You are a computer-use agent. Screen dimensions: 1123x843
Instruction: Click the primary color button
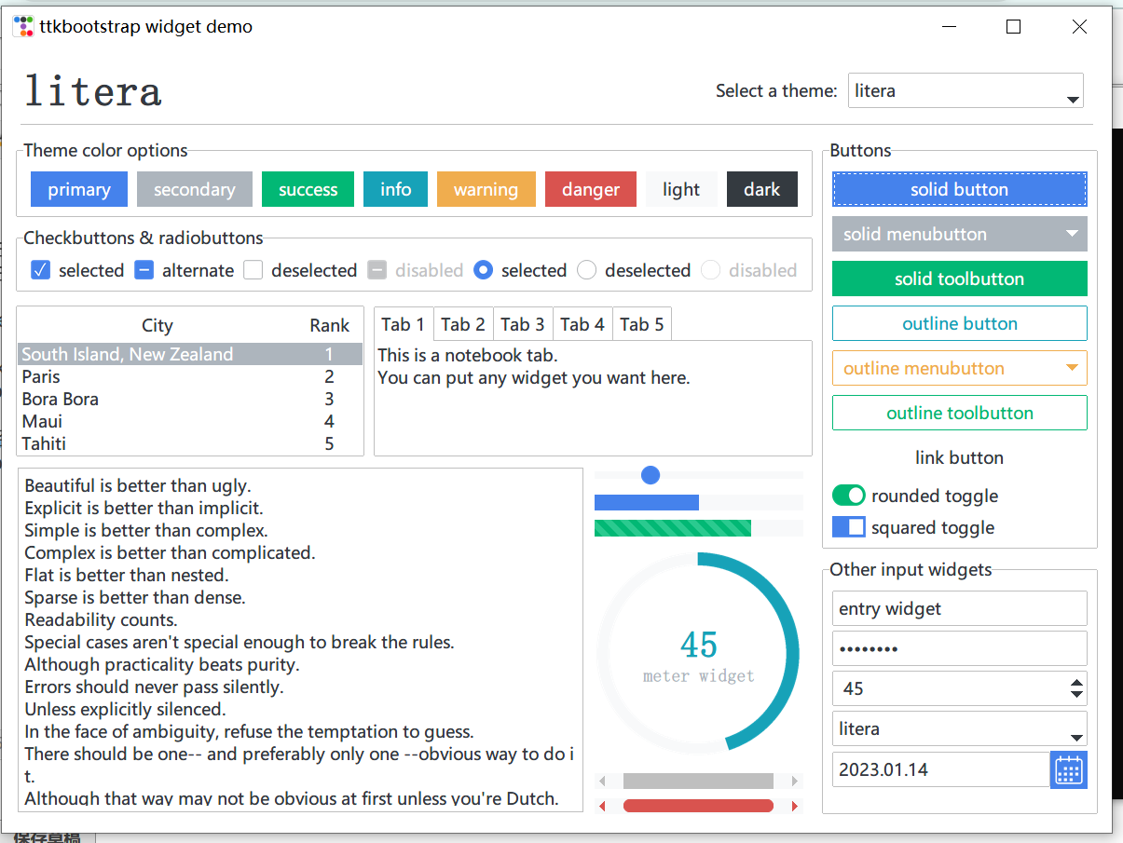click(x=79, y=189)
